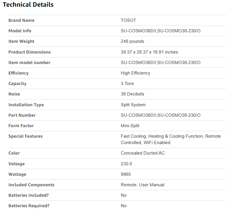Click the Brand Name row label
Screen dimensions: 226x211
point(21,20)
